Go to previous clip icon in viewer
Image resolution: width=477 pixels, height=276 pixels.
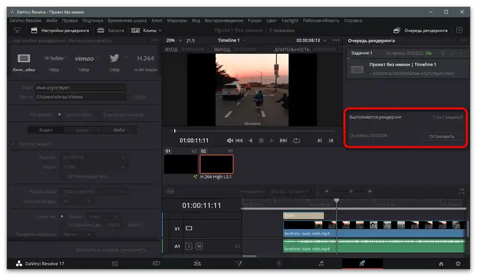(x=331, y=141)
